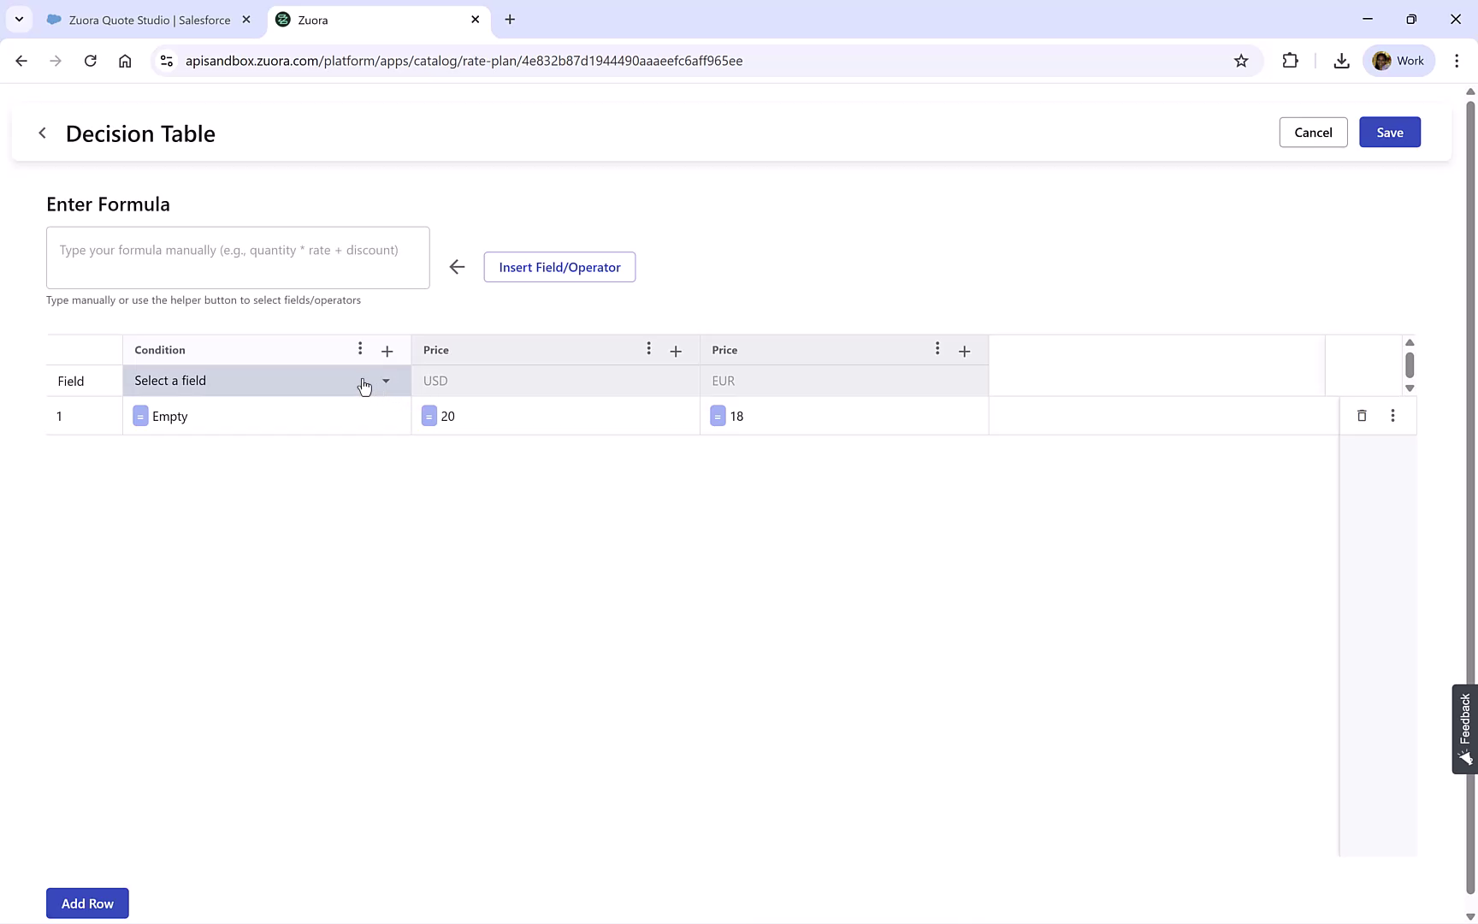Add a column after the USD Price column
1478x924 pixels.
coord(676,350)
